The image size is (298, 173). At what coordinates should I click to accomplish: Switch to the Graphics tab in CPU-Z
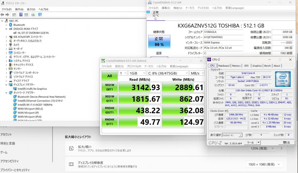pyautogui.click(x=257, y=66)
